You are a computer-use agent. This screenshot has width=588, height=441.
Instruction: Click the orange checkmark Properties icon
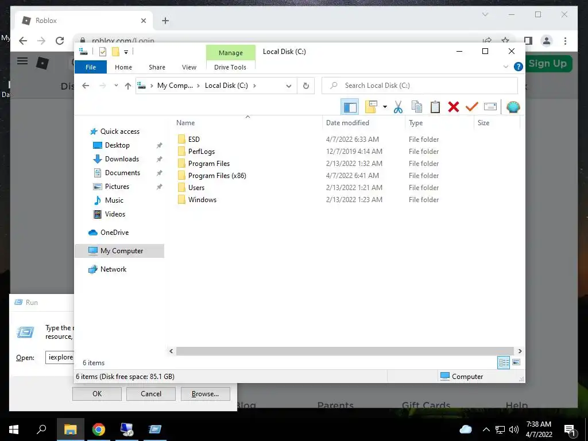472,107
